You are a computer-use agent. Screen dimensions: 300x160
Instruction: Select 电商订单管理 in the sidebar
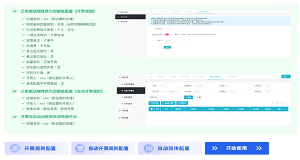pyautogui.click(x=129, y=91)
